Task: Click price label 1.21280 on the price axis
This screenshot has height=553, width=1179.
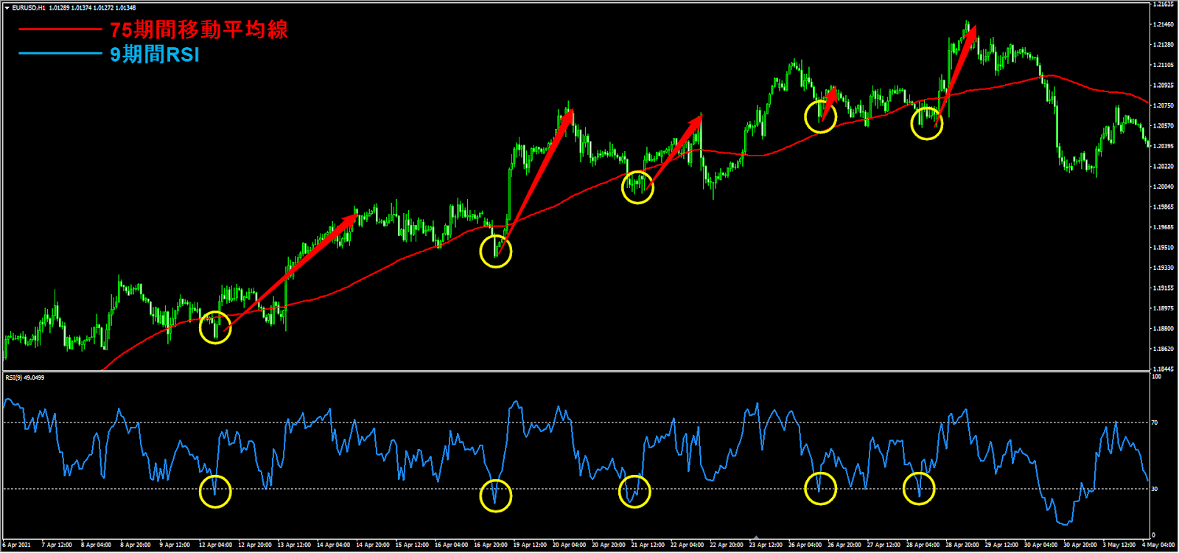Action: pos(1163,44)
